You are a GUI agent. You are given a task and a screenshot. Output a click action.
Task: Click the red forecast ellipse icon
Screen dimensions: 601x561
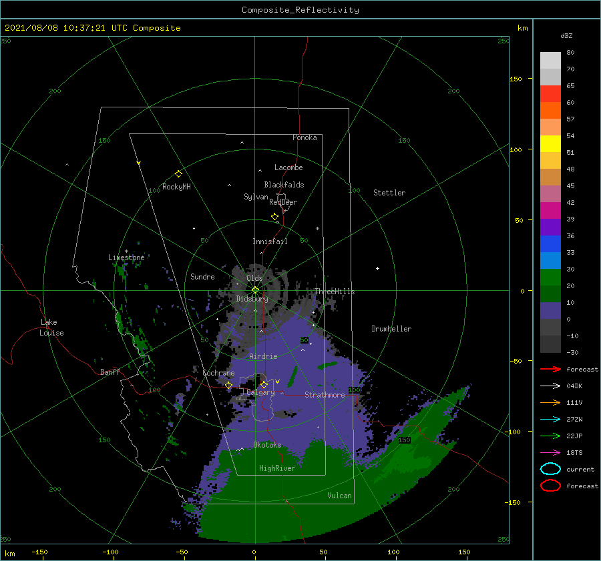point(550,486)
